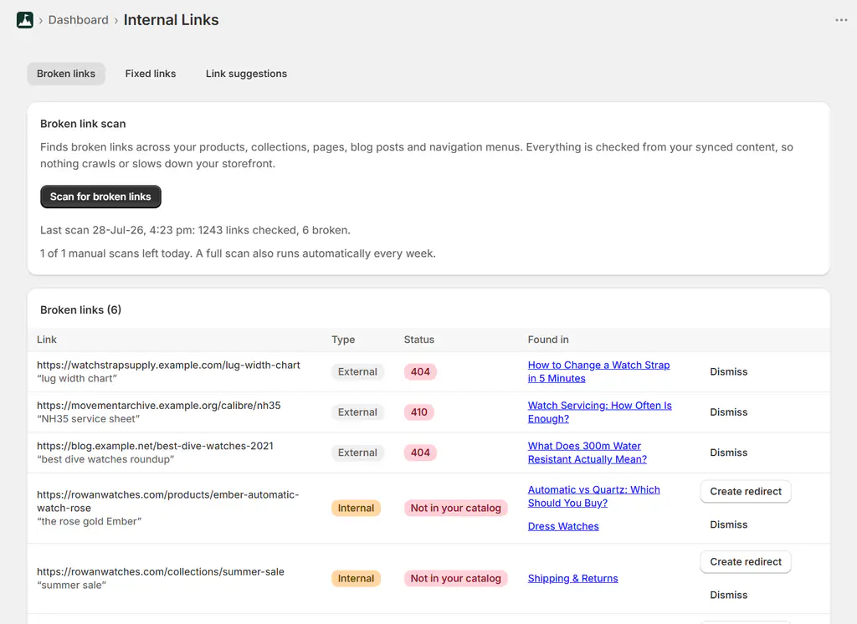Click the movementarchive calibre/nh35 URL

pyautogui.click(x=158, y=406)
